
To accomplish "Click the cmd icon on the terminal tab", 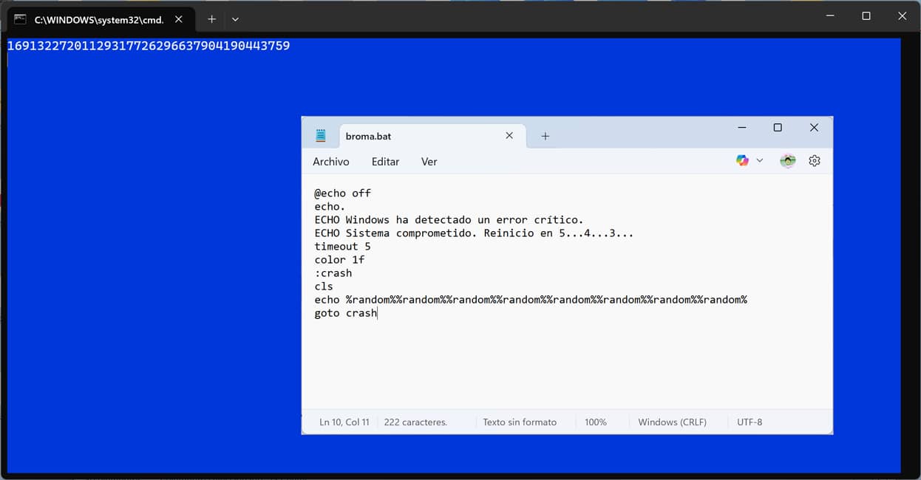I will click(20, 18).
